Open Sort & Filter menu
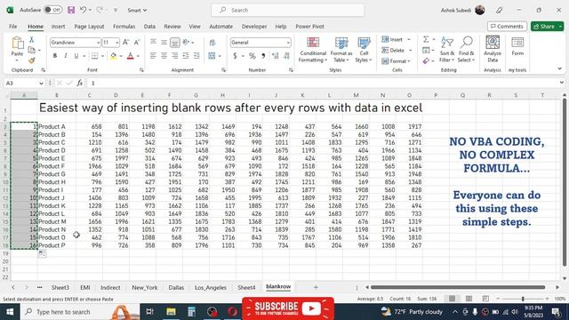The width and height of the screenshot is (569, 320). [446, 50]
